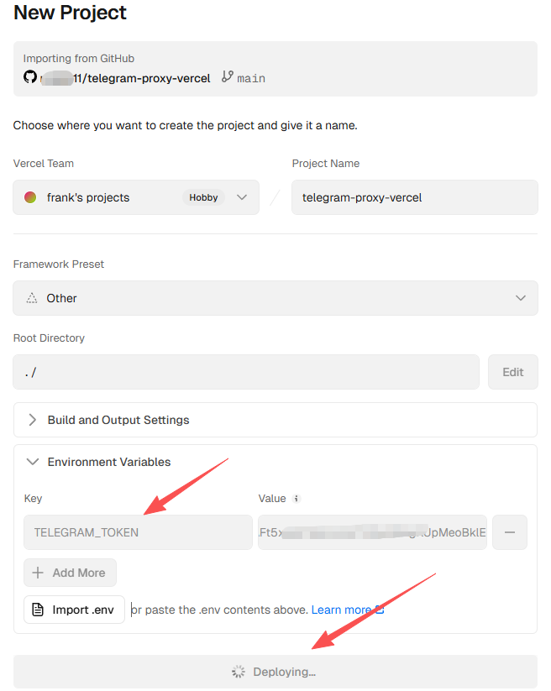This screenshot has width=551, height=691.
Task: Click the GitHub logo icon
Action: [30, 77]
